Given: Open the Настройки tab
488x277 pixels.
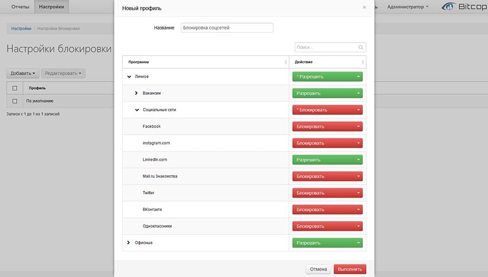Looking at the screenshot, I should [x=51, y=6].
